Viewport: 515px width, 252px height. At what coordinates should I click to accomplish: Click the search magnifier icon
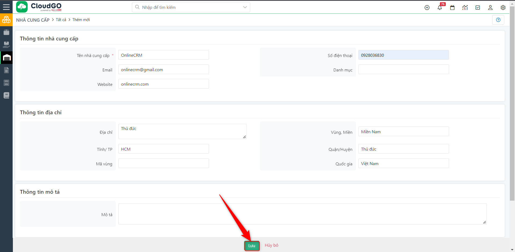[x=137, y=7]
